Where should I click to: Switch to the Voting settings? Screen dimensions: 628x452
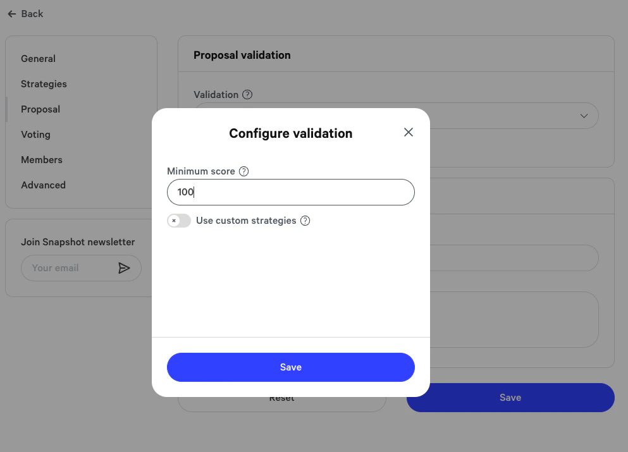tap(35, 134)
